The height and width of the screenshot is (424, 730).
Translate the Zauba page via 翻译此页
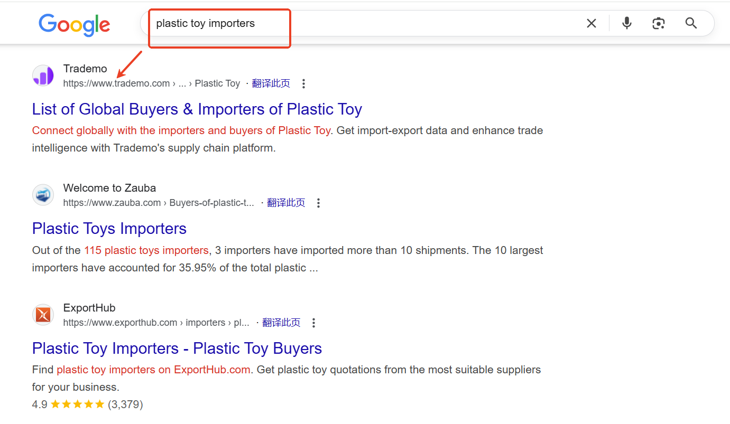coord(286,203)
